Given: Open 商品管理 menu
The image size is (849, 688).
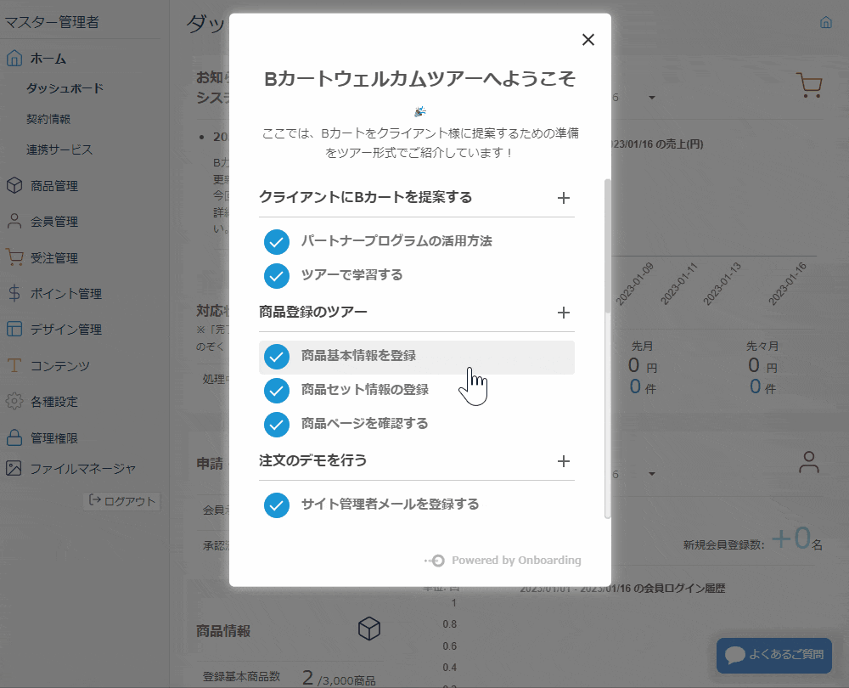Looking at the screenshot, I should point(54,186).
